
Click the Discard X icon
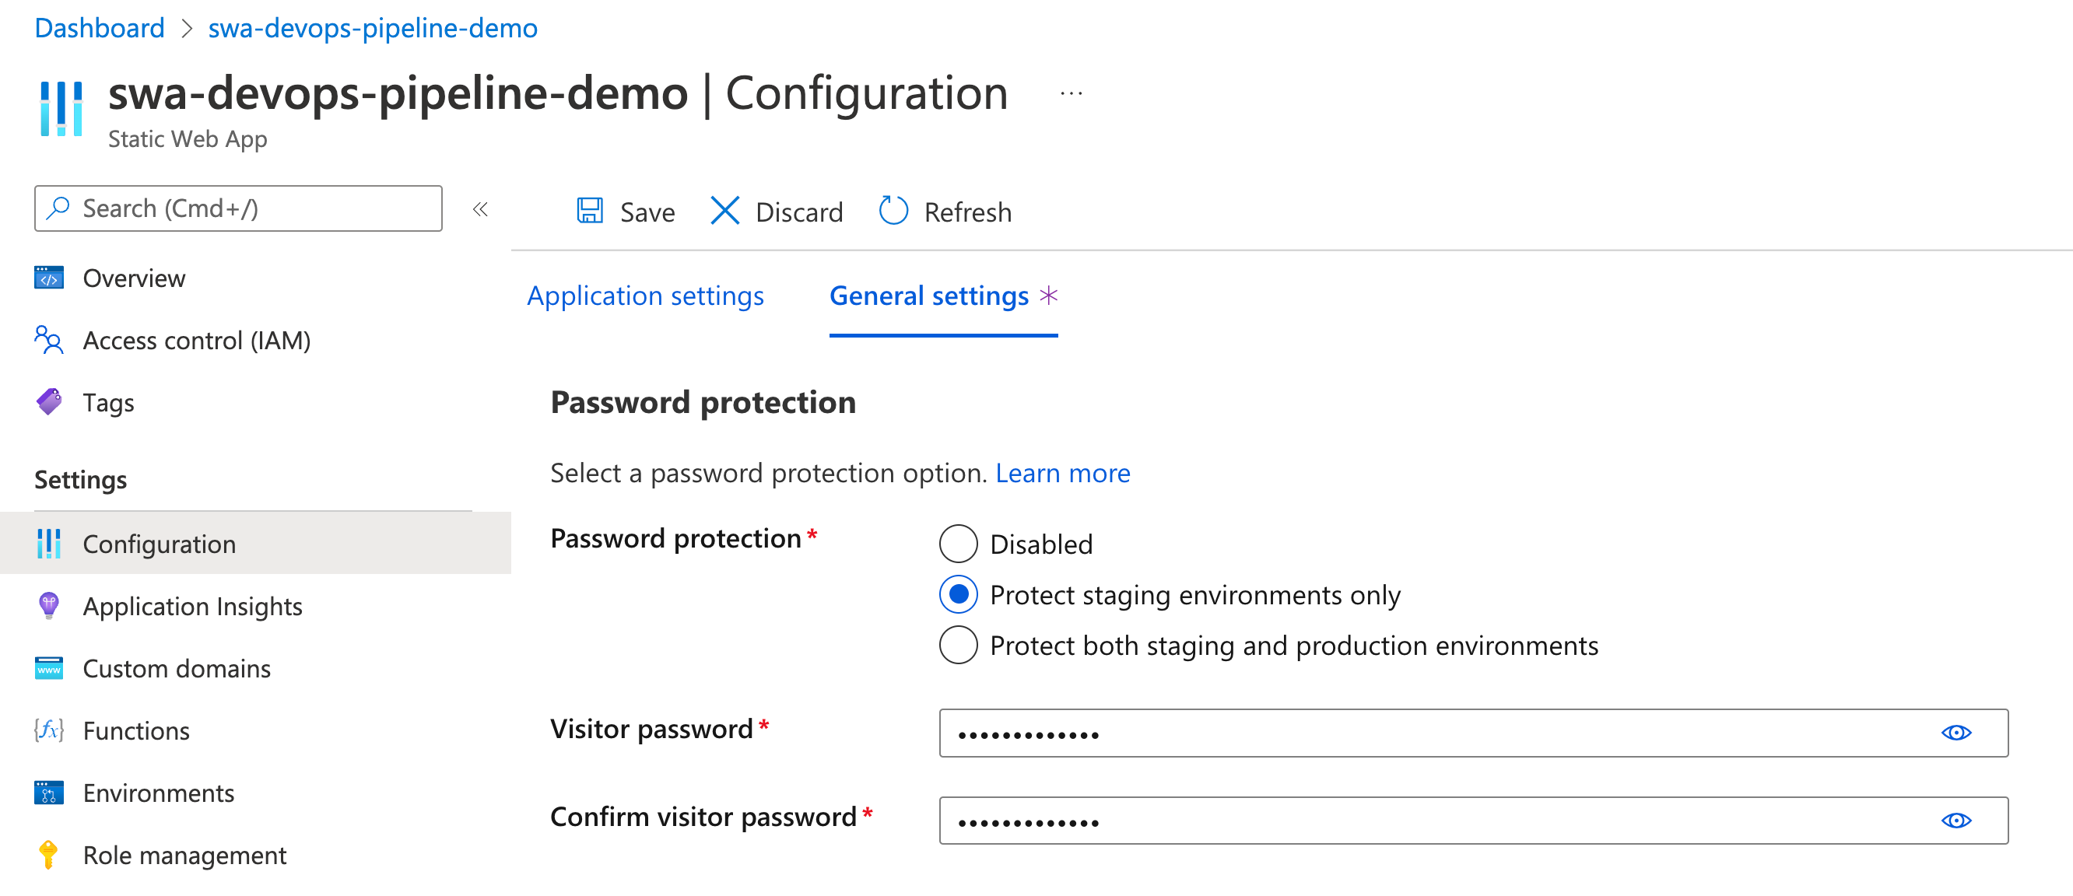point(724,211)
